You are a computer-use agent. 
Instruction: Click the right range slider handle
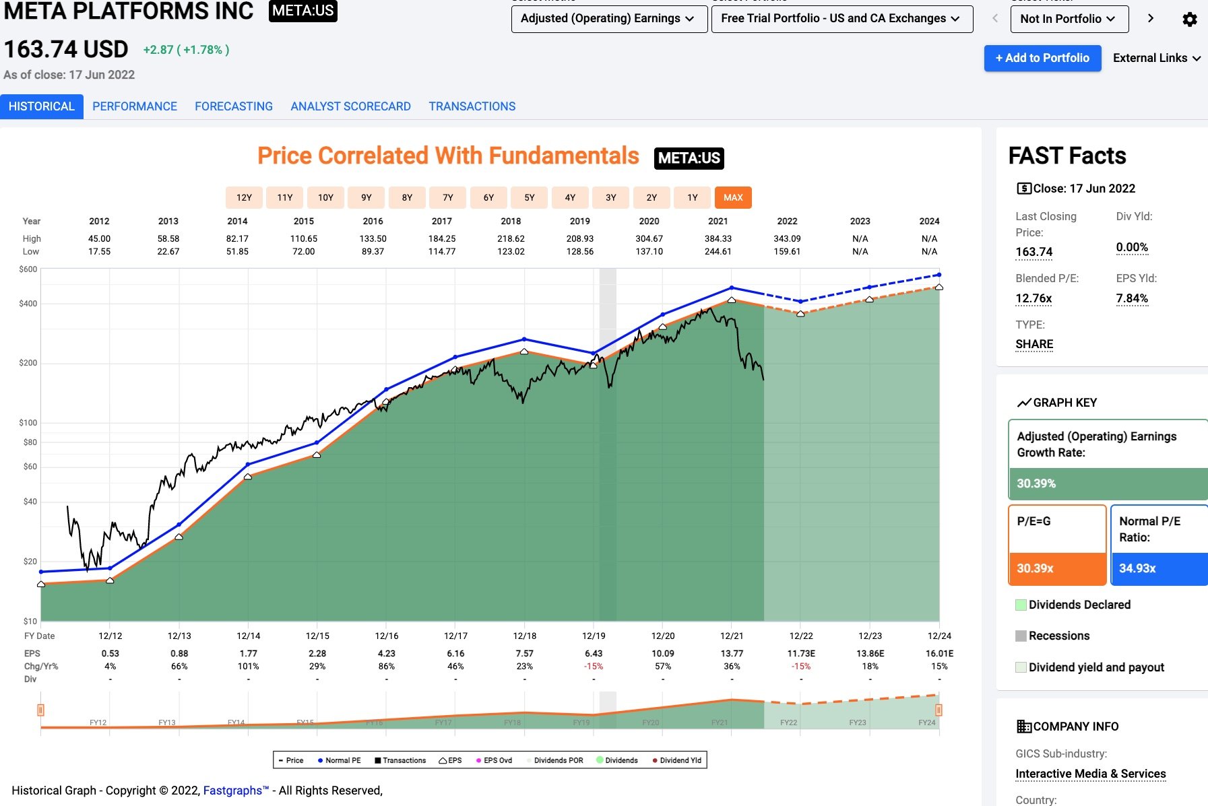tap(939, 710)
